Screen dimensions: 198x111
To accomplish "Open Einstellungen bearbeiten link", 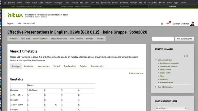I will tap(169, 63).
